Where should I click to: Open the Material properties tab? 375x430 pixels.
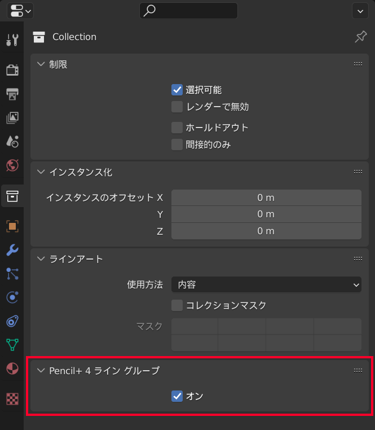pos(12,368)
